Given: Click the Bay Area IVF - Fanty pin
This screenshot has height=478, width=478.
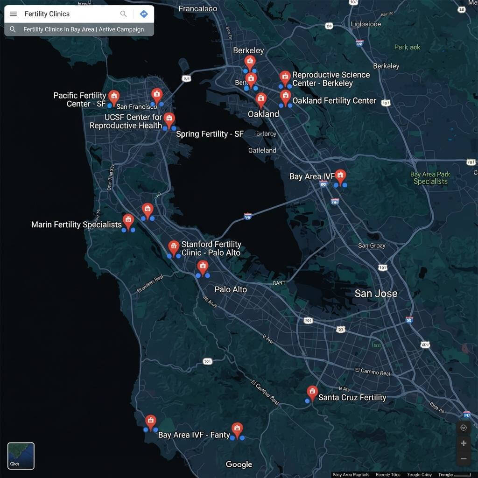Looking at the screenshot, I should pos(237,430).
